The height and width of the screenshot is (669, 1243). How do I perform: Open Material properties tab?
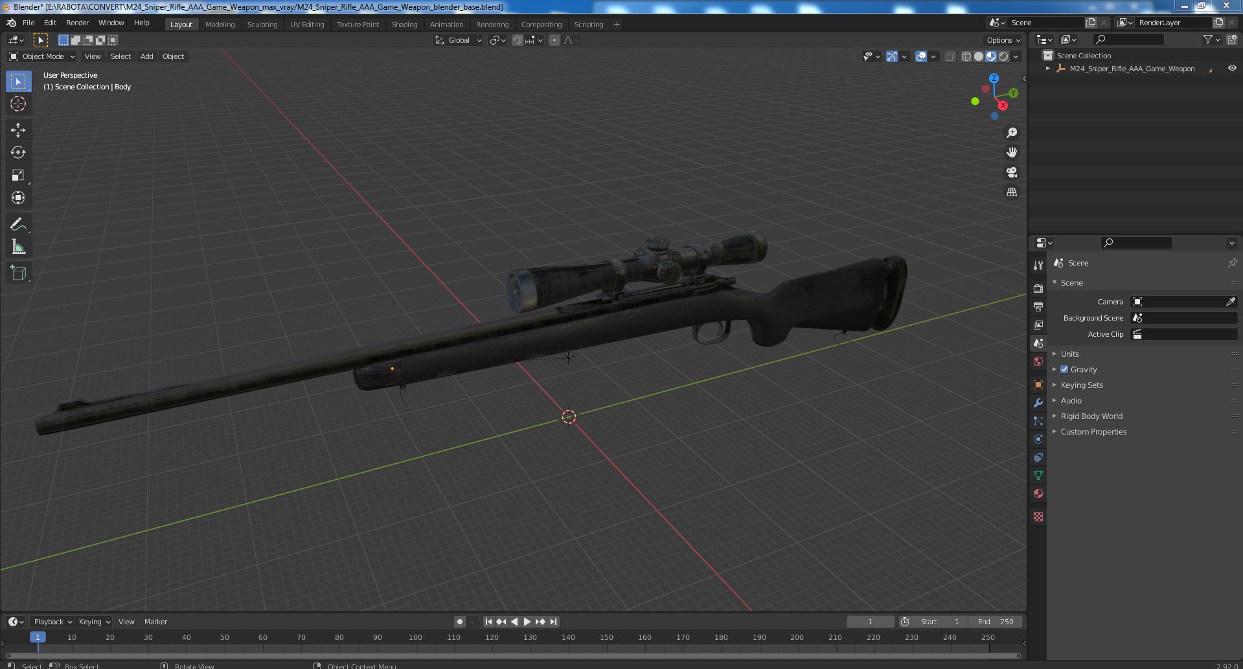pyautogui.click(x=1038, y=493)
